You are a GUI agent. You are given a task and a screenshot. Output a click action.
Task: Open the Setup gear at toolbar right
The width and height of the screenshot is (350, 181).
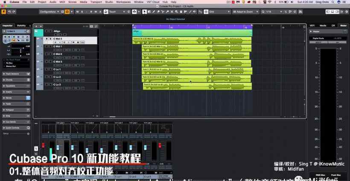(x=347, y=11)
